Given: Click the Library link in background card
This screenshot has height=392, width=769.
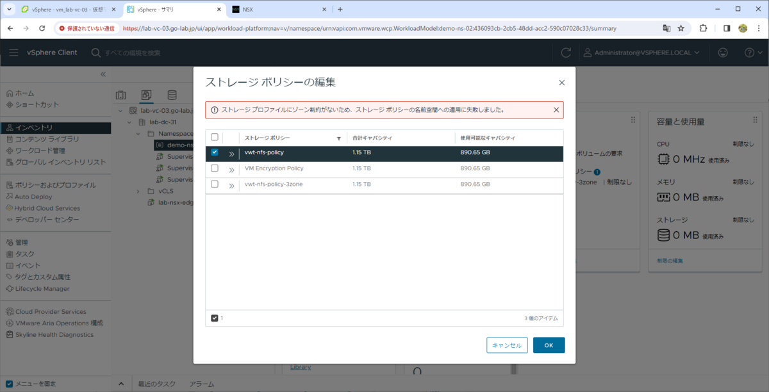Looking at the screenshot, I should (x=301, y=367).
